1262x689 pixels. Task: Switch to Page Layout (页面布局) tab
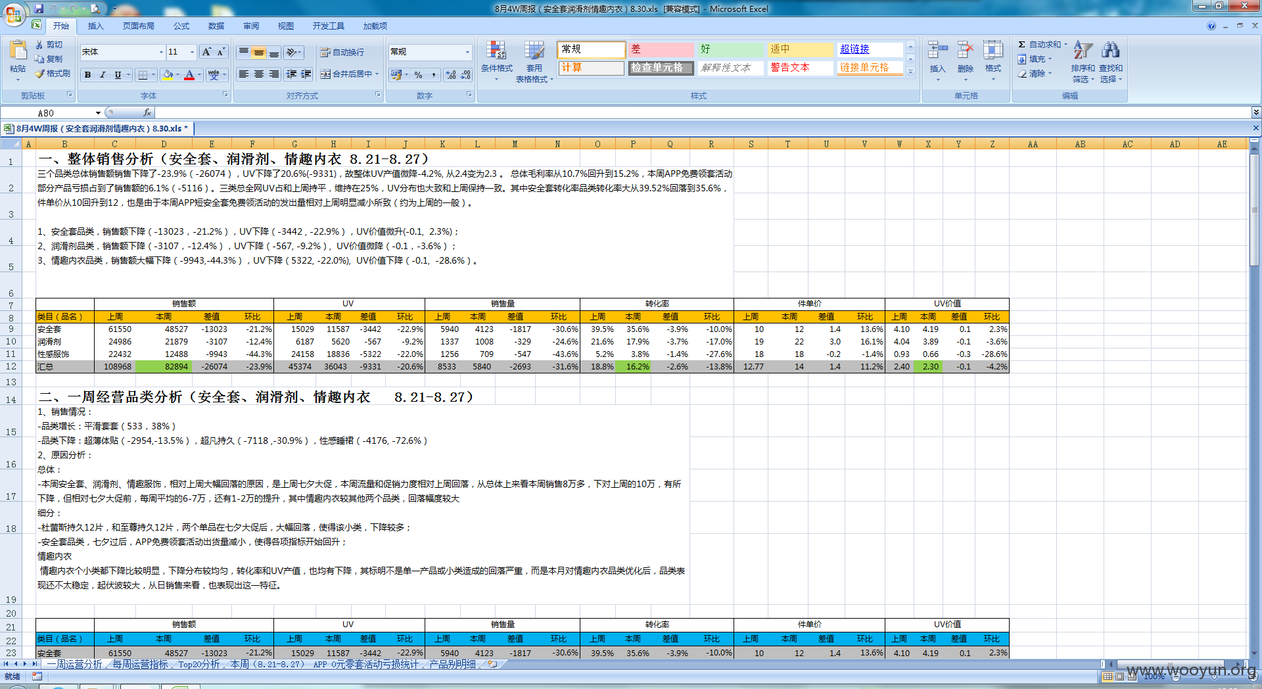point(139,26)
